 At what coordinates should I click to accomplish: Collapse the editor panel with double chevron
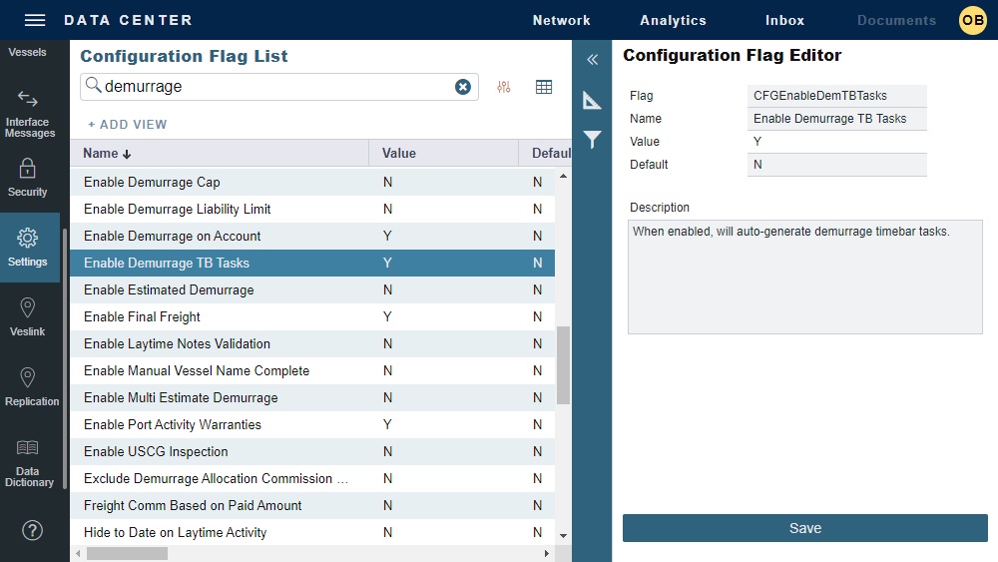(x=592, y=60)
